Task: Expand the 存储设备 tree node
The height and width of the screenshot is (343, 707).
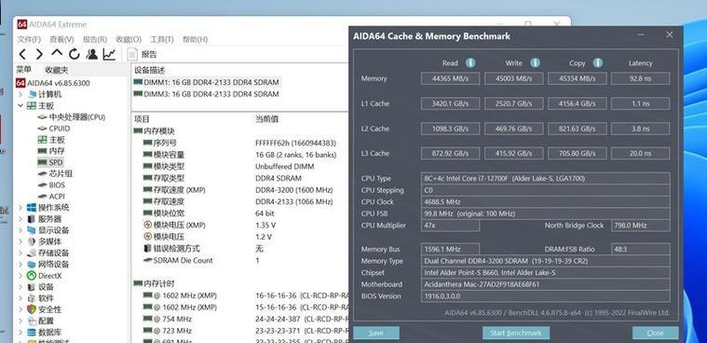Action: click(x=20, y=253)
